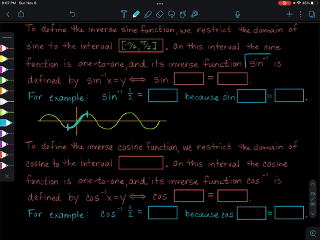Open the more options menu
The width and height of the screenshot is (320, 240).
pyautogui.click(x=301, y=15)
